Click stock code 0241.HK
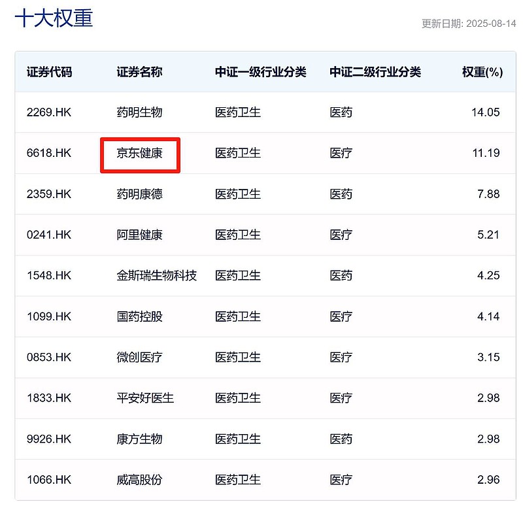Screen dimensions: 523x506 coord(49,235)
